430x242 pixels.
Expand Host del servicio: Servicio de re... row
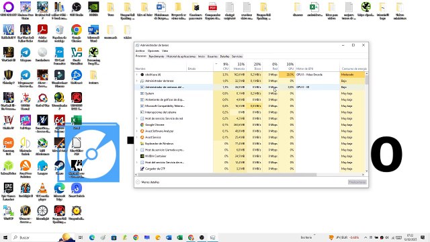[137, 163]
